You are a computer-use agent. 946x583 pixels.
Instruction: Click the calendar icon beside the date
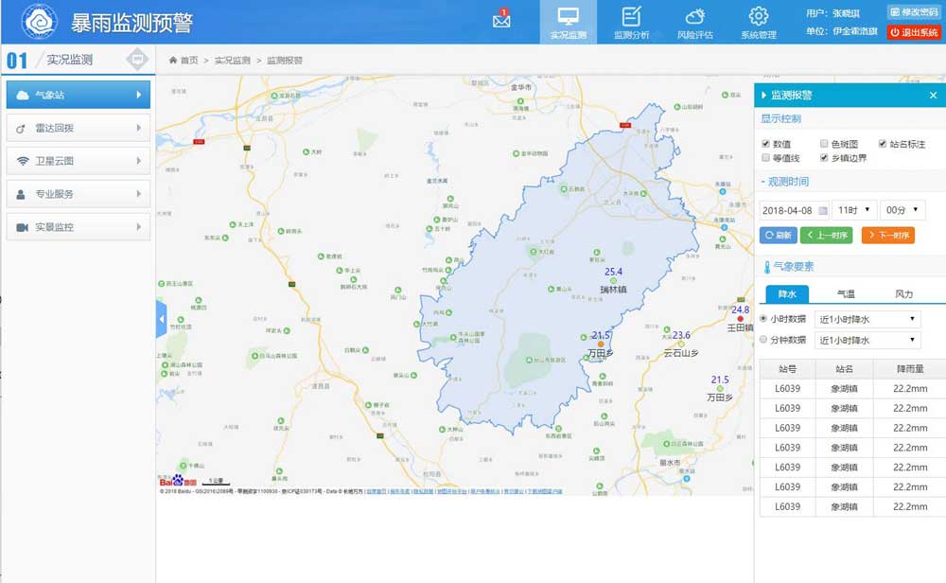(822, 210)
